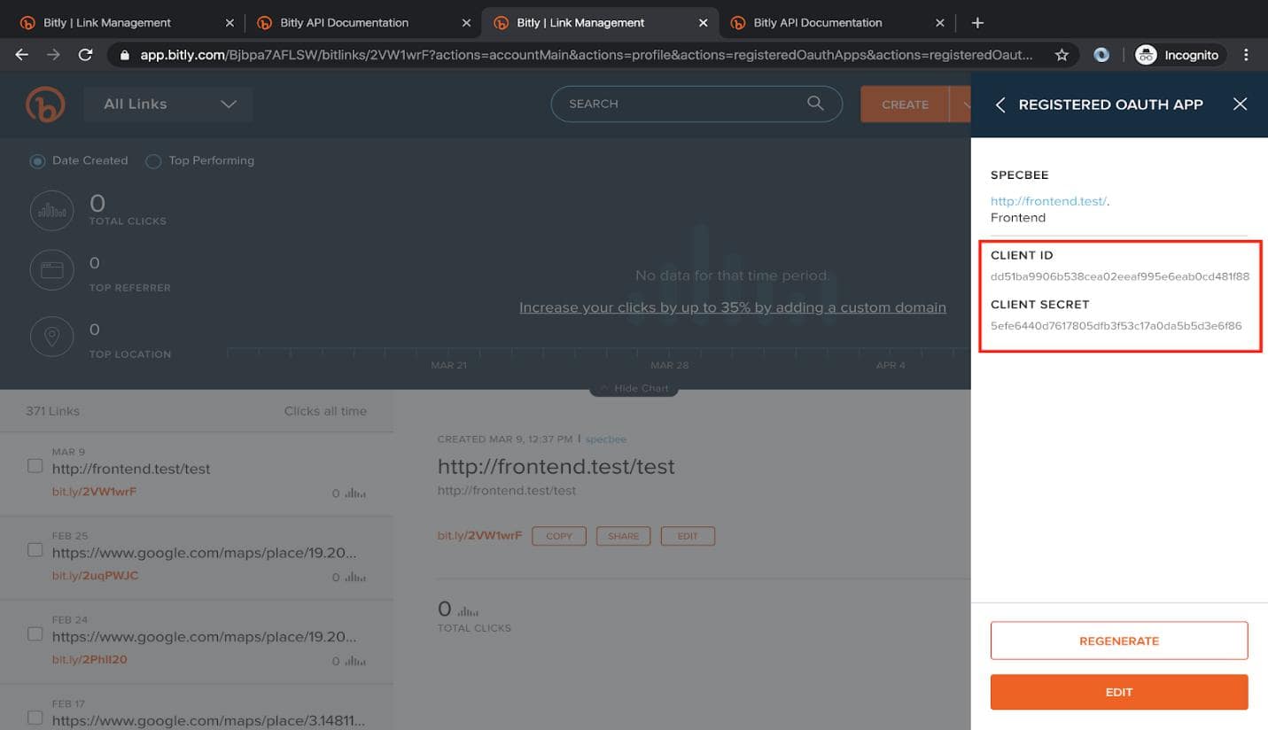The width and height of the screenshot is (1268, 730).
Task: Open the http://frontend.test/ link in panel
Action: 1048,201
